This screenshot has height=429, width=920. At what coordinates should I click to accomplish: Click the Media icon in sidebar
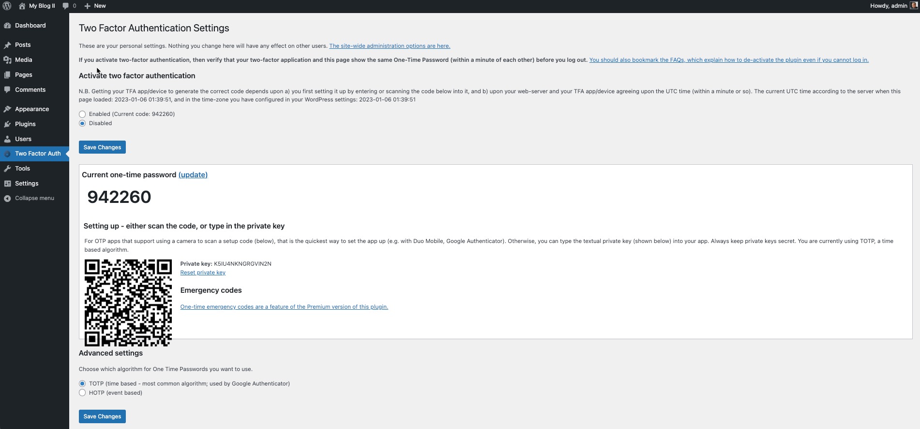(7, 60)
